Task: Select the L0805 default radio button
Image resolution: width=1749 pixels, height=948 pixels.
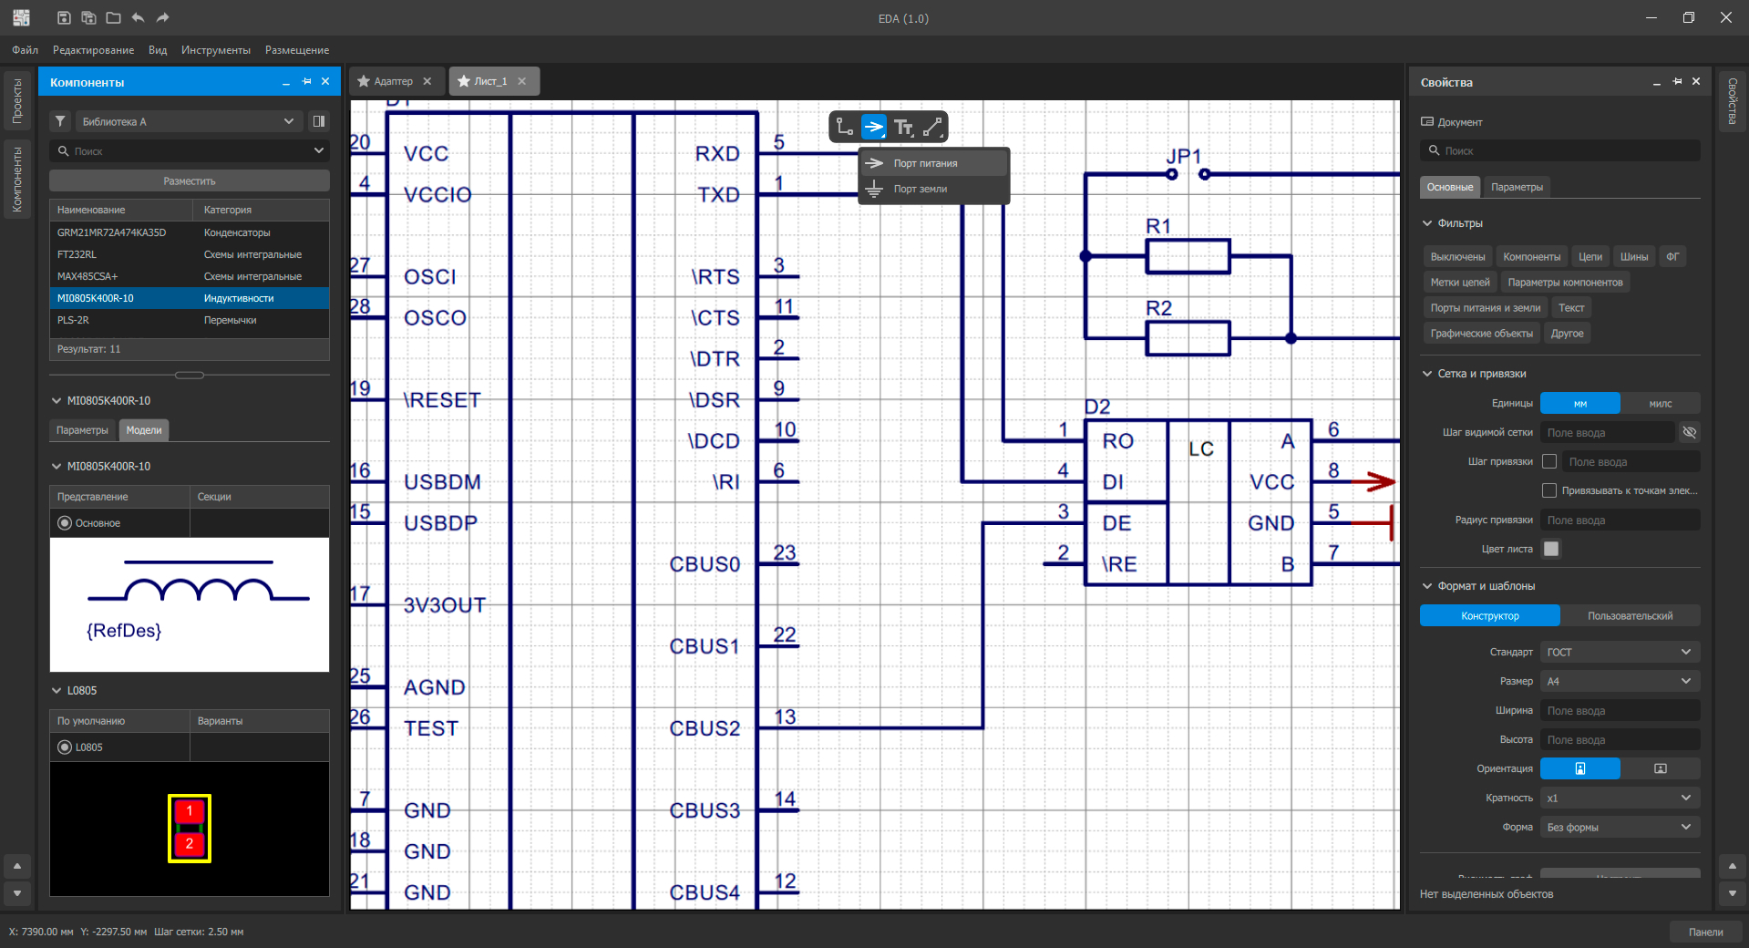Action: (65, 747)
